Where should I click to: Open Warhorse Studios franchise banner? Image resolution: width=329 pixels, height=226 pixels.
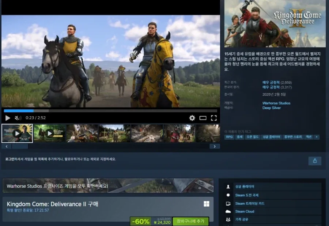(108, 185)
